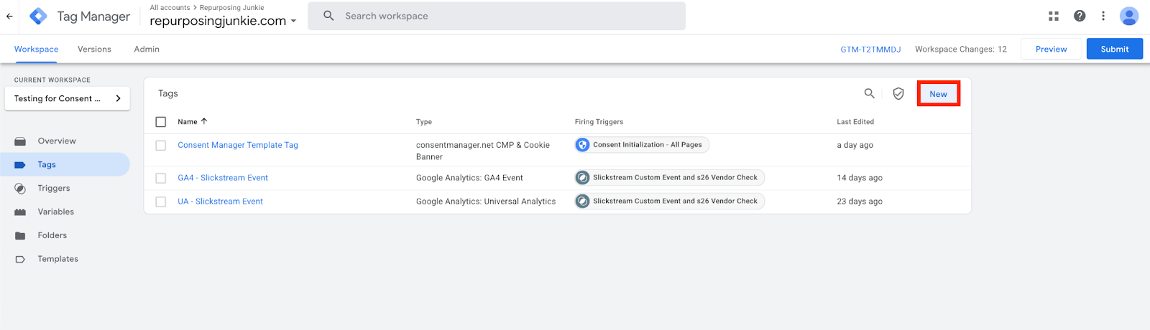Click the GTM-T2TMMDJ container ID

870,49
